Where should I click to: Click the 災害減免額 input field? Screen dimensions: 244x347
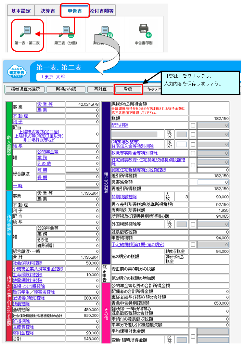pyautogui.click(x=213, y=182)
